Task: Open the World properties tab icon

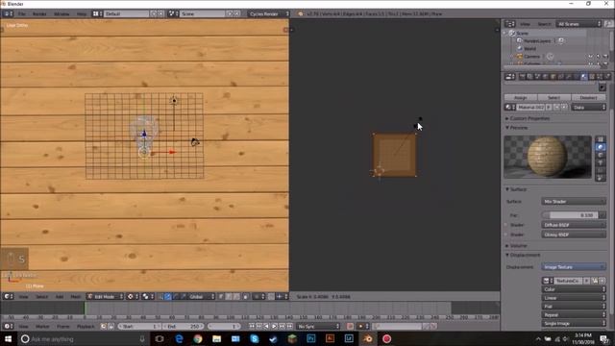Action: point(546,77)
